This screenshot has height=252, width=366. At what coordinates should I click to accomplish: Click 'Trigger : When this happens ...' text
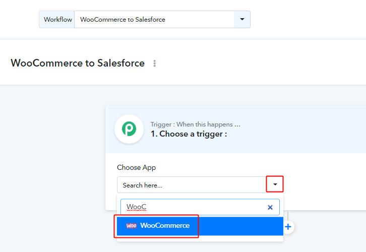point(196,124)
